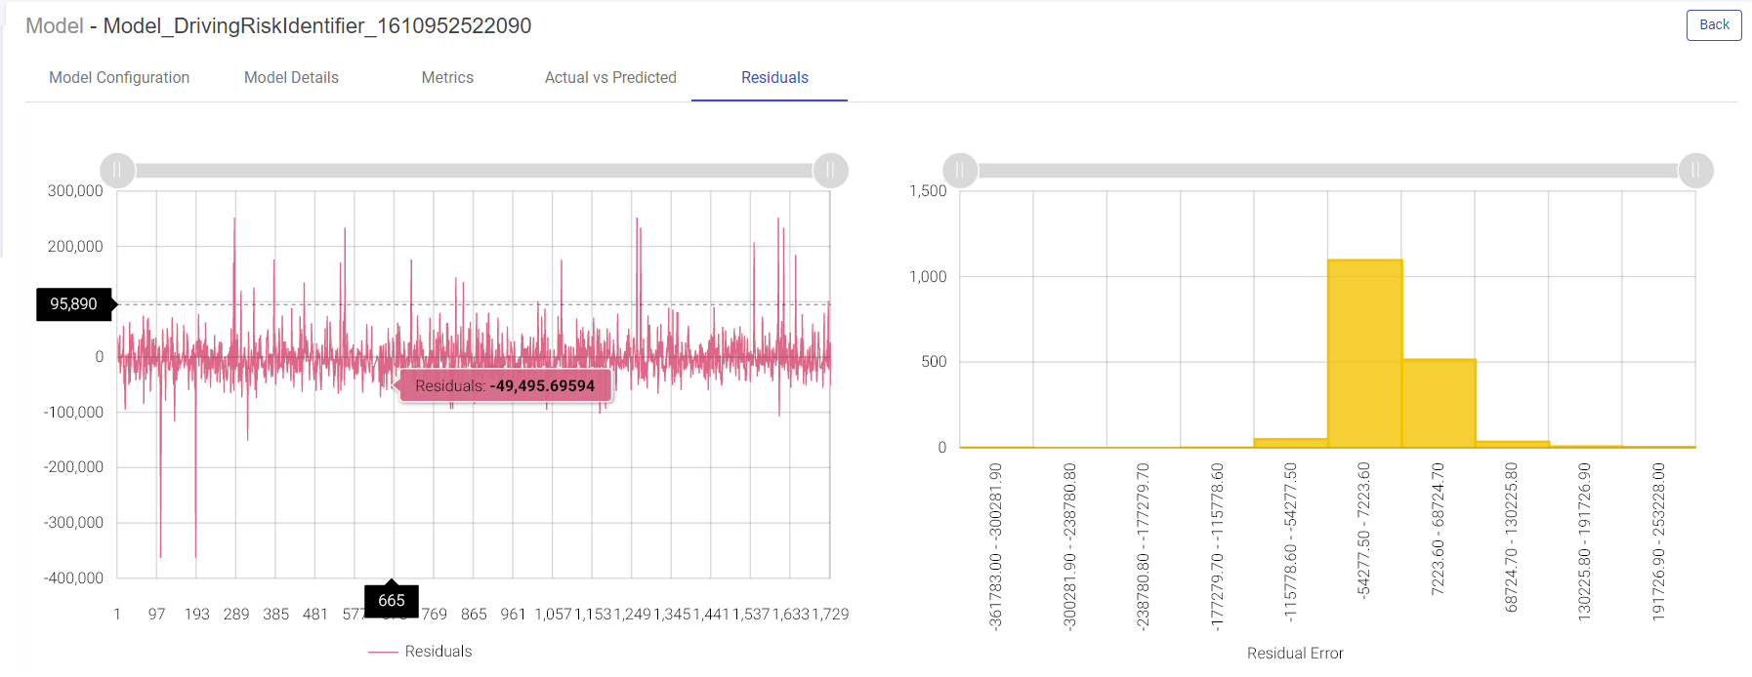Click the Back button
Viewport: 1752px width, 677px height.
(1714, 25)
